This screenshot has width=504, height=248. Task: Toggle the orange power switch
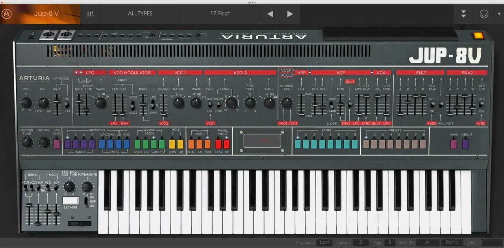478,35
